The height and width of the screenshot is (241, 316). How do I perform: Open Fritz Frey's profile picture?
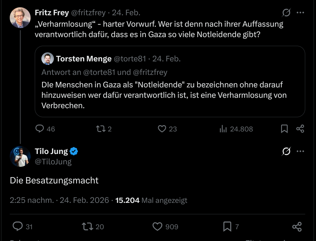[20, 17]
